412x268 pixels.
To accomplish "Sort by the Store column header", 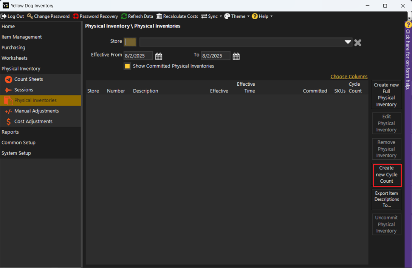I will pyautogui.click(x=93, y=91).
